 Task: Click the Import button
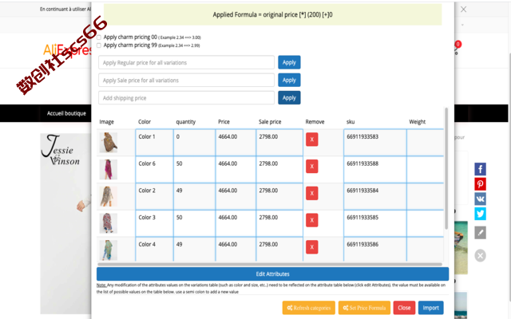point(431,308)
